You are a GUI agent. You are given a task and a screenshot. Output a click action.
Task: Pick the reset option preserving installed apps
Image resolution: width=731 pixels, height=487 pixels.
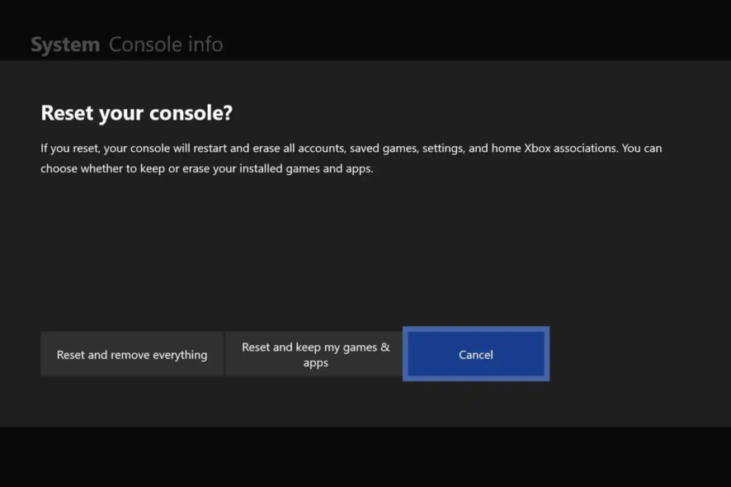coord(314,354)
